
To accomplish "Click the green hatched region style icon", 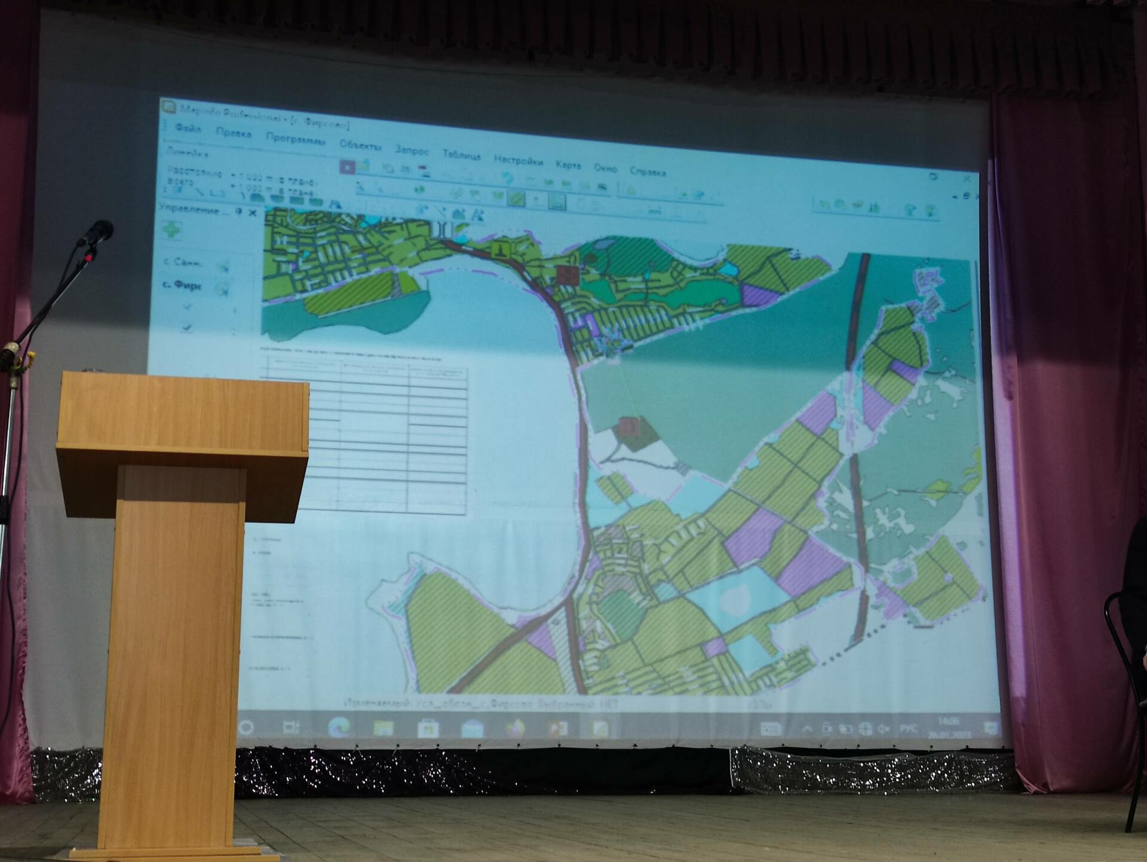I will tap(516, 198).
